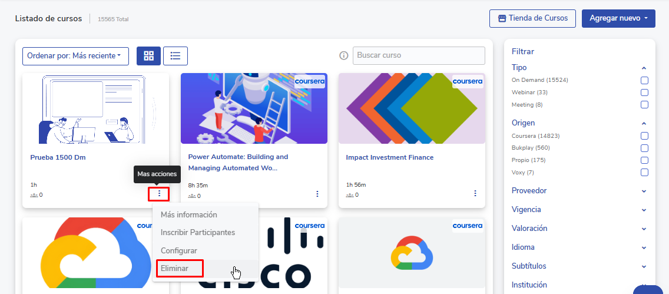This screenshot has width=669, height=294.
Task: Click the info icon beside search field
Action: click(x=344, y=56)
